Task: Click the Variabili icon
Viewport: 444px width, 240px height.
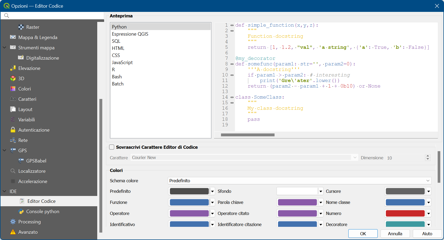Action: coord(13,119)
